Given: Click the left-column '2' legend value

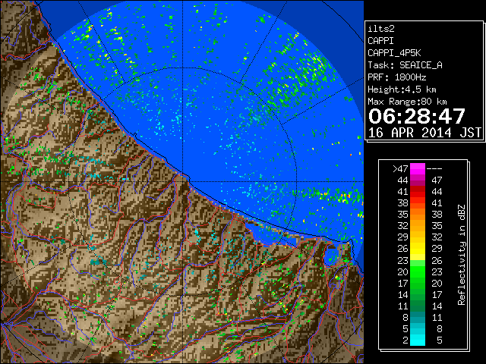Looking at the screenshot, I should (x=406, y=340).
